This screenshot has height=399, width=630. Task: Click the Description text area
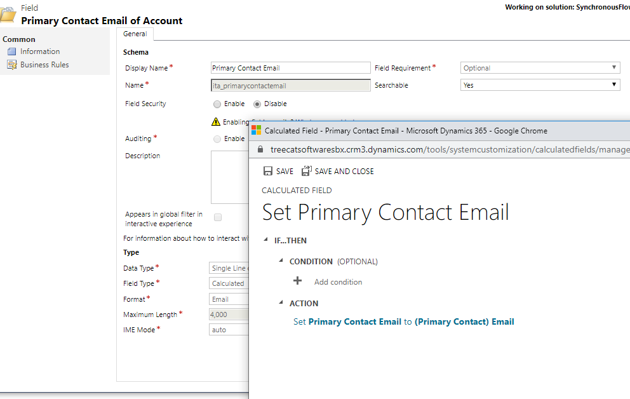230,177
